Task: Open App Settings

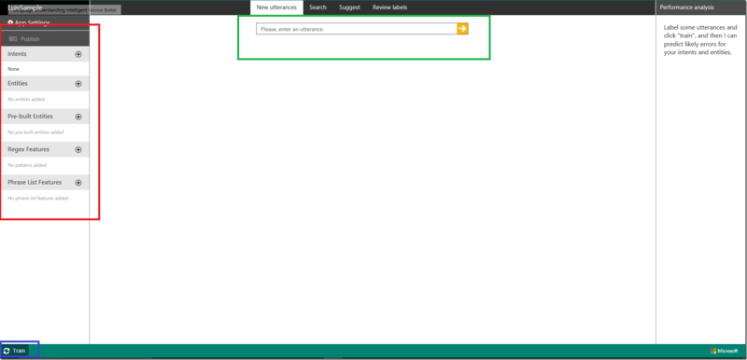Action: pos(29,22)
